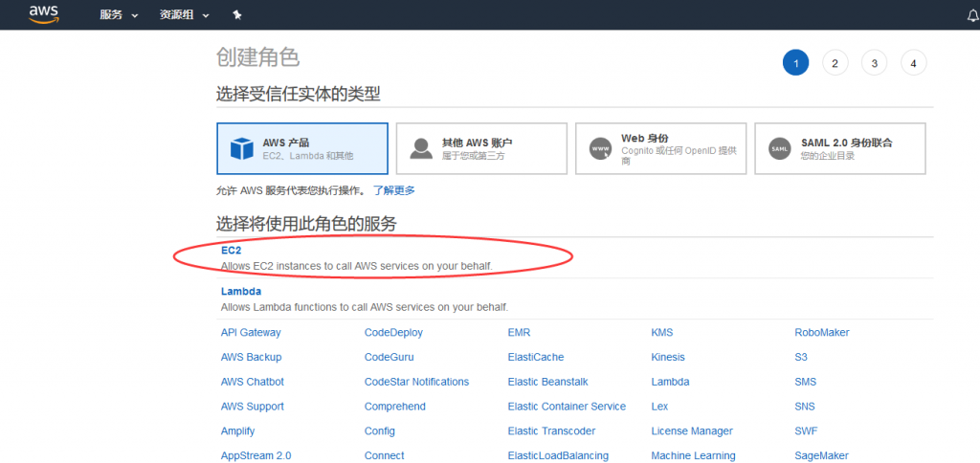Go to wizard step 1
Screen dimensions: 980x463
click(x=795, y=63)
